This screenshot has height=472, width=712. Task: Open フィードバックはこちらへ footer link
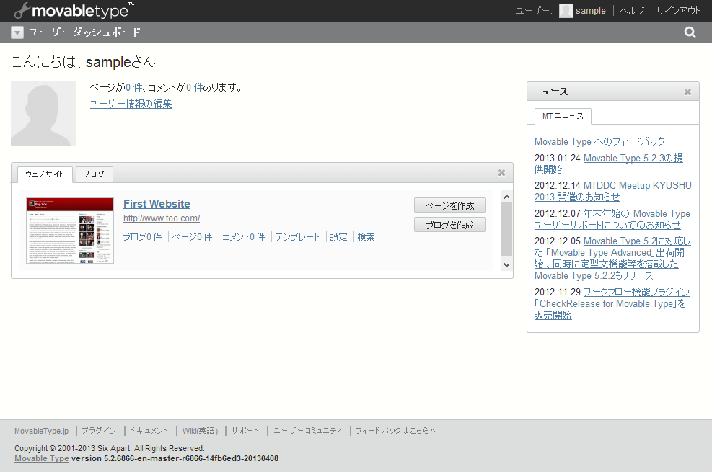coord(397,431)
